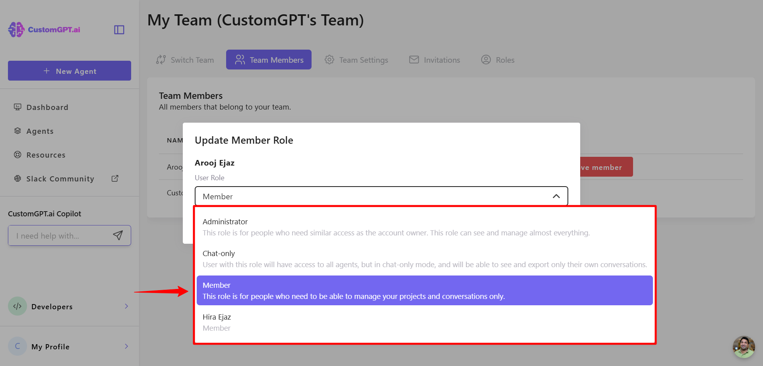Click the 'CustomGPT.ai Copilot' label
This screenshot has height=366, width=763.
[x=45, y=214]
